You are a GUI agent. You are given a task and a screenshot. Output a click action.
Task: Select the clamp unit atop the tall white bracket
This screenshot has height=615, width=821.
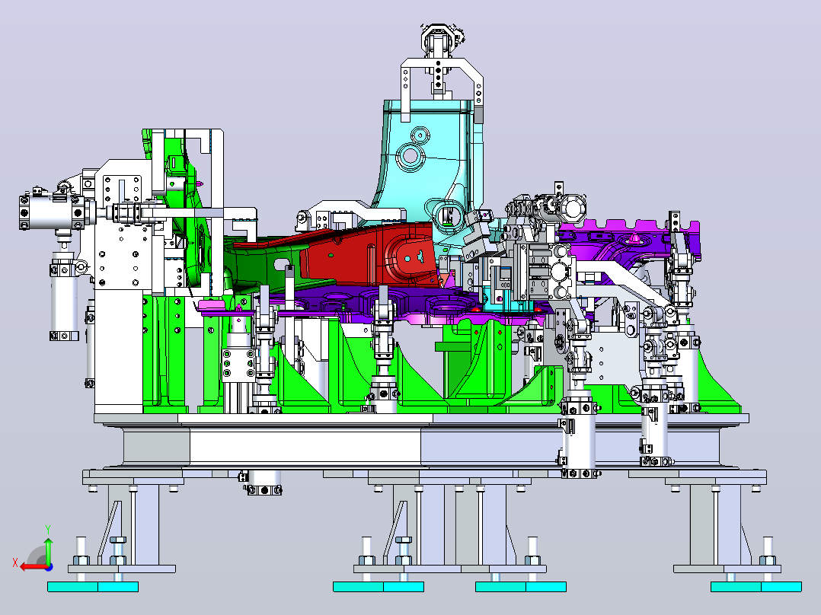439,43
